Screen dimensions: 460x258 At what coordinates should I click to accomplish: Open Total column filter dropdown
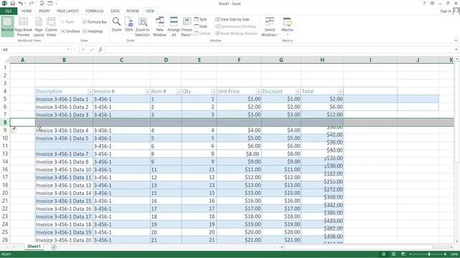(341, 92)
